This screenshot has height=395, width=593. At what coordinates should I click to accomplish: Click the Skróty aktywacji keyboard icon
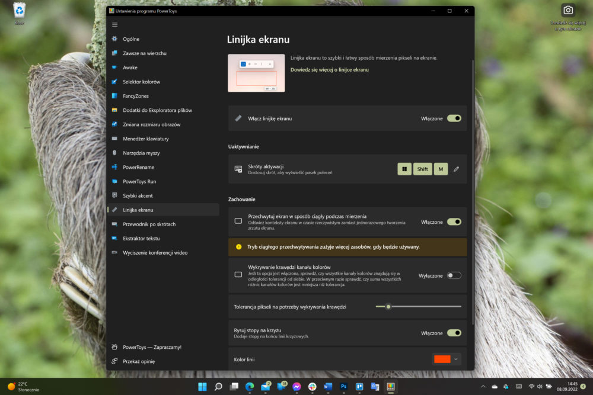pos(238,169)
